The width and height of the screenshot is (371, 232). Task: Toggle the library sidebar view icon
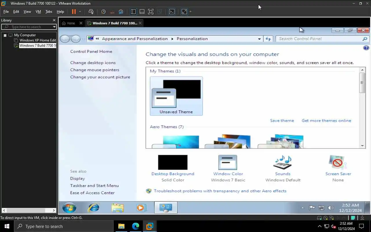click(133, 12)
